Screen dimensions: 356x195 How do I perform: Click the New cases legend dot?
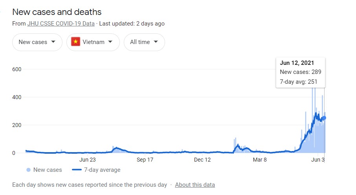pyautogui.click(x=28, y=170)
